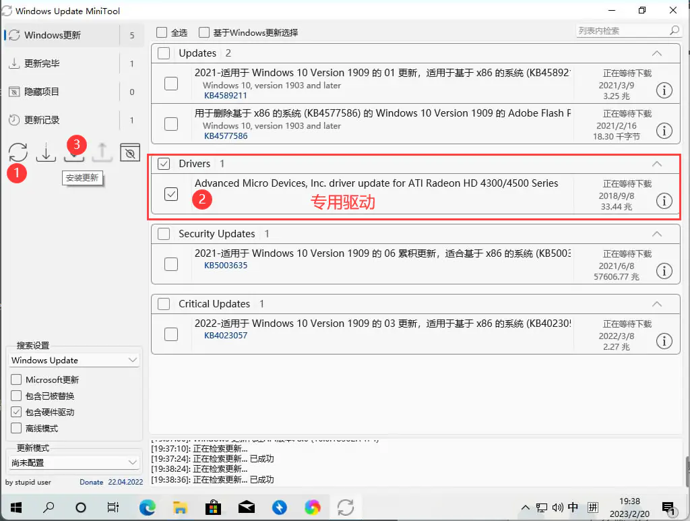The width and height of the screenshot is (690, 521).
Task: Open info icon for KB5003635 update
Action: [x=664, y=271]
